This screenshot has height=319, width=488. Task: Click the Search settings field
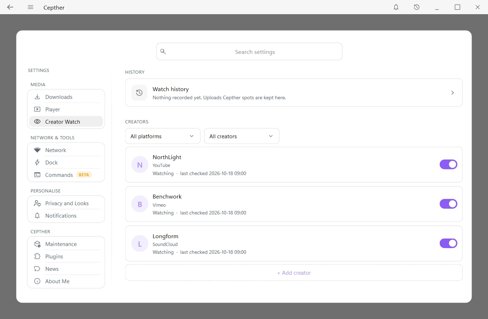pyautogui.click(x=249, y=52)
